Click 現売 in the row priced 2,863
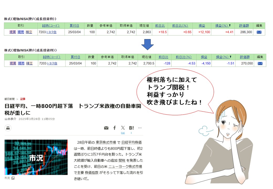Screen dimensions: 273x189 coord(21,32)
